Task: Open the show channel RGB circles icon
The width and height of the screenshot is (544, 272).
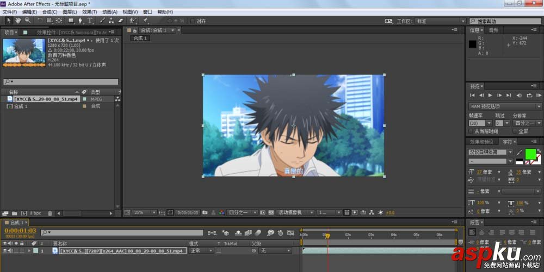Action: coord(222,212)
